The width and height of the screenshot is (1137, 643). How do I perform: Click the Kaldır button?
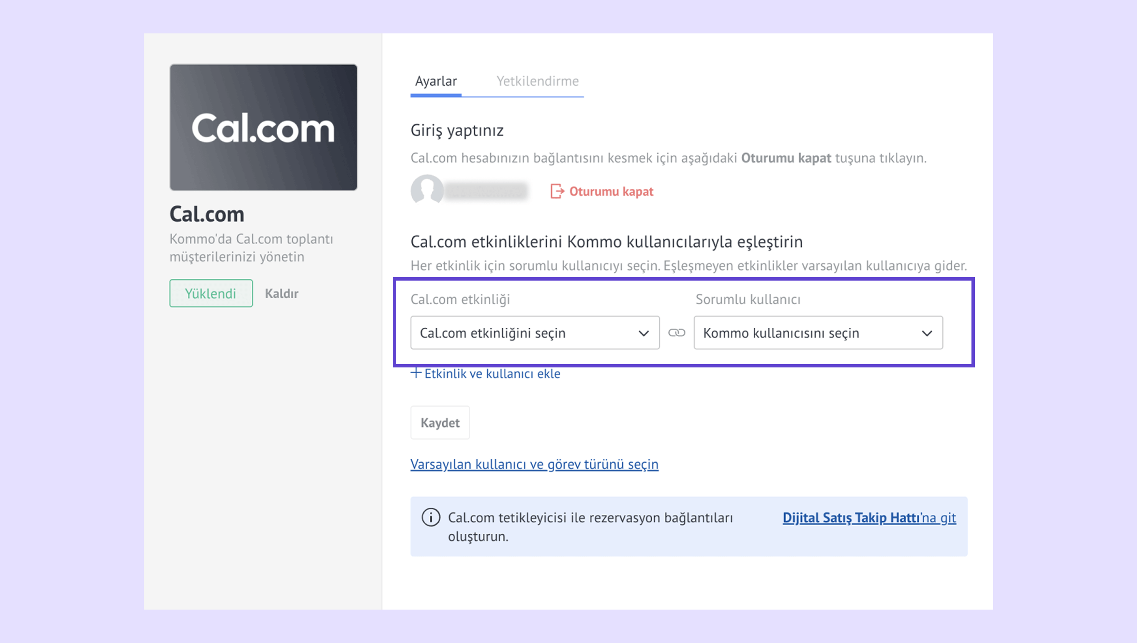(x=282, y=293)
